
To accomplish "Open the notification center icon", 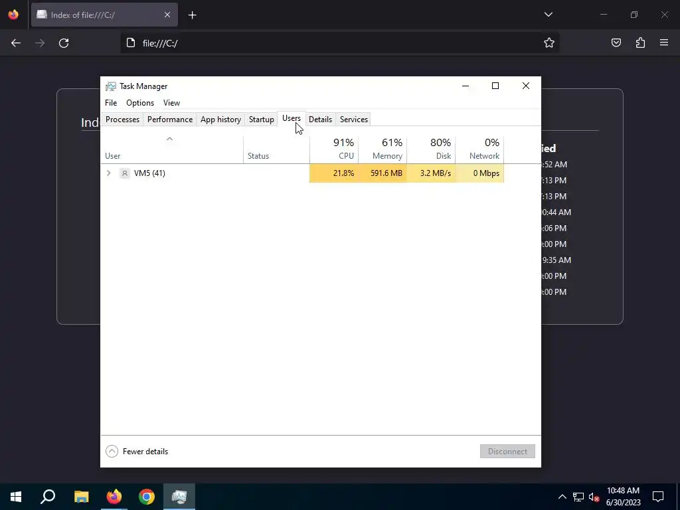I will [x=658, y=497].
